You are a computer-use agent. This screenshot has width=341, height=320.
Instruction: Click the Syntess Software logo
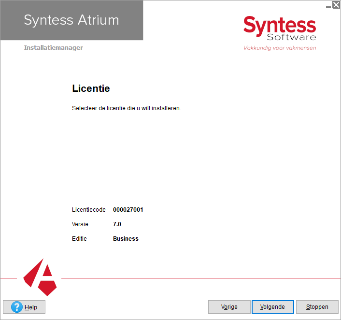pyautogui.click(x=280, y=29)
